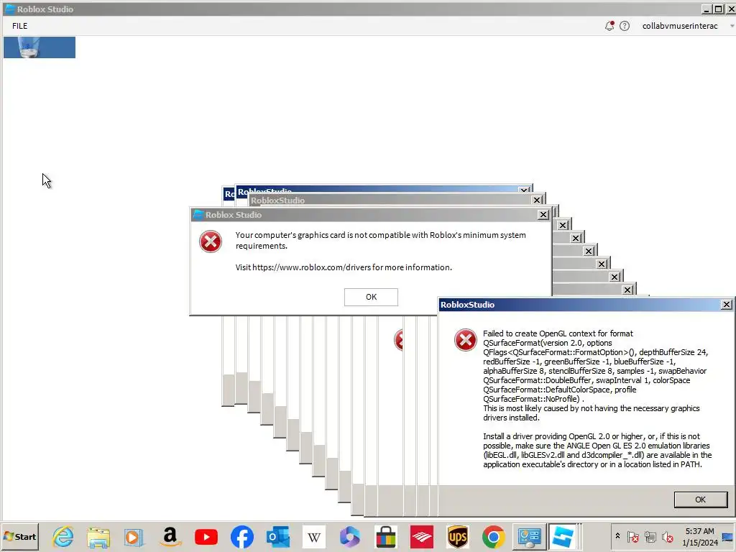Open the Microsoft 365 Copilot taskbar icon
Screen dimensions: 736x552
[x=350, y=537]
